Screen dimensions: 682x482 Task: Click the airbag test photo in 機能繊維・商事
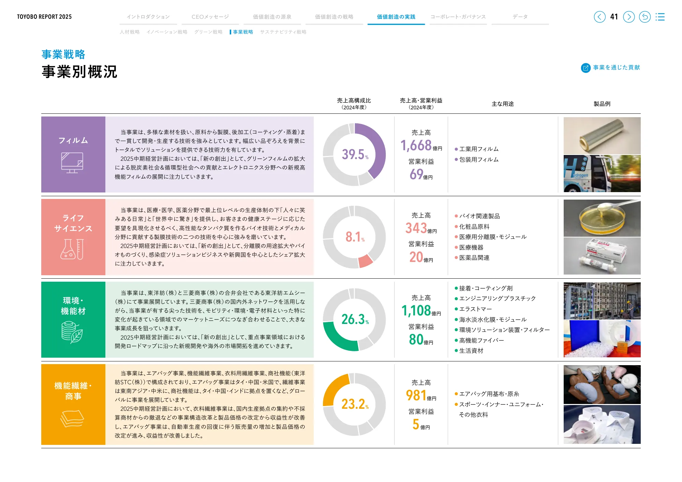coord(602,384)
